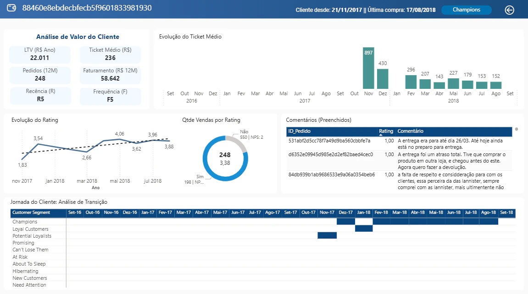Image resolution: width=528 pixels, height=294 pixels.
Task: Click Loyal Customers filled cell in Jan-18
Action: coord(364,229)
